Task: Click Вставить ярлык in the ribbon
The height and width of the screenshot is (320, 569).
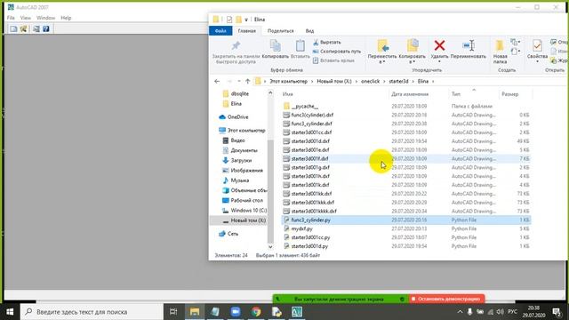Action: pos(333,60)
